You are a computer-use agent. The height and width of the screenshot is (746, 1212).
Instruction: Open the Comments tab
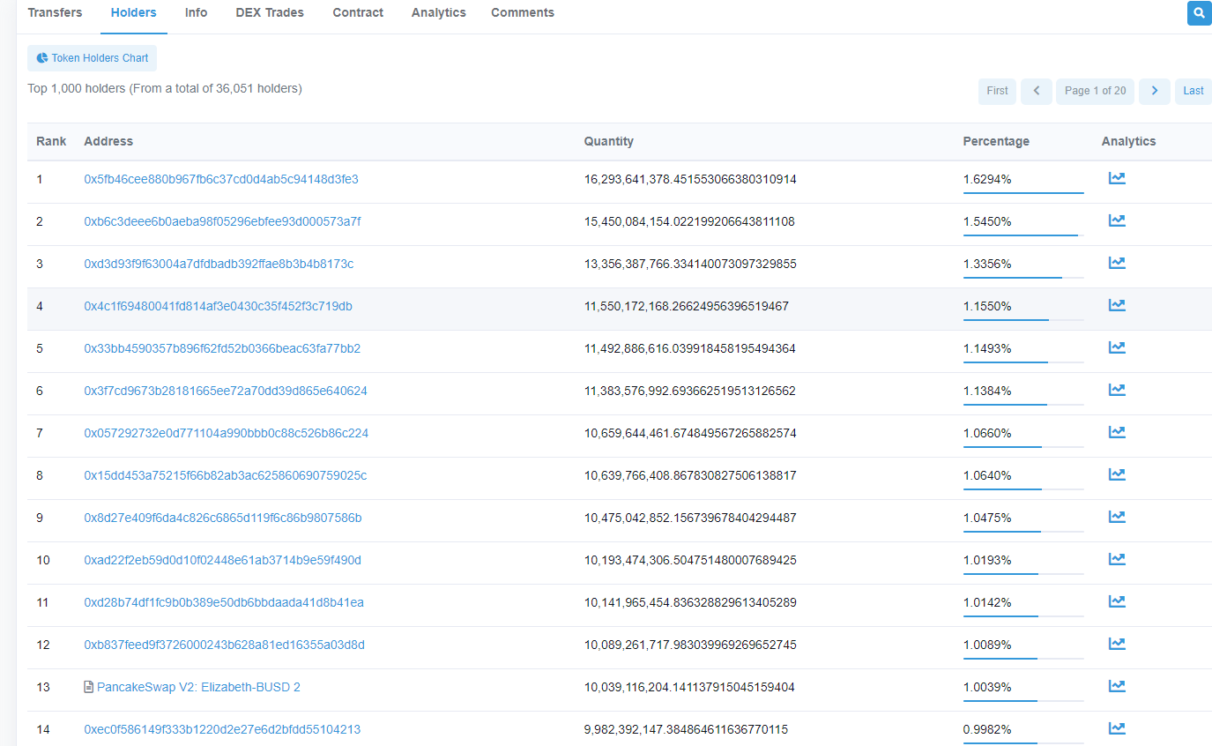pos(523,13)
